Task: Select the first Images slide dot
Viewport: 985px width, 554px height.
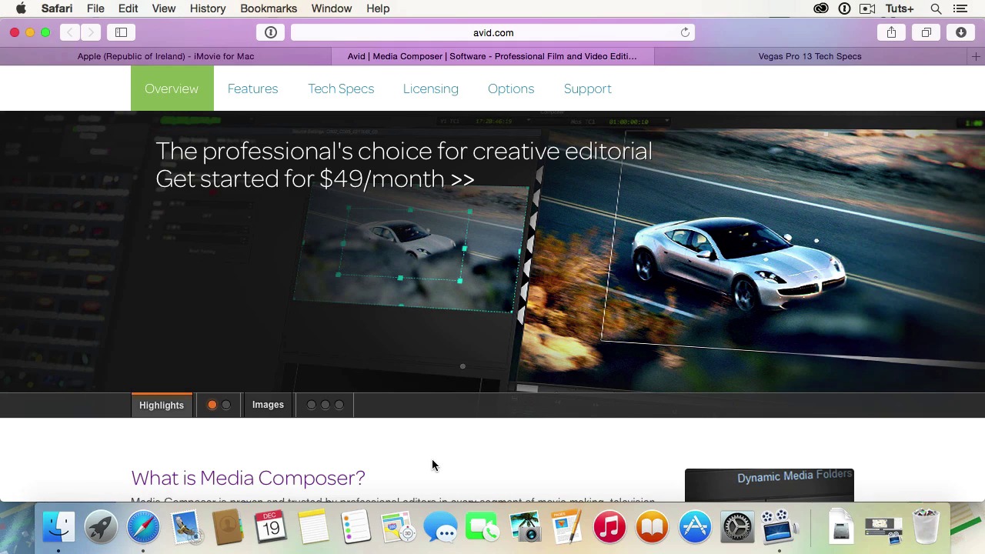Action: pos(312,405)
